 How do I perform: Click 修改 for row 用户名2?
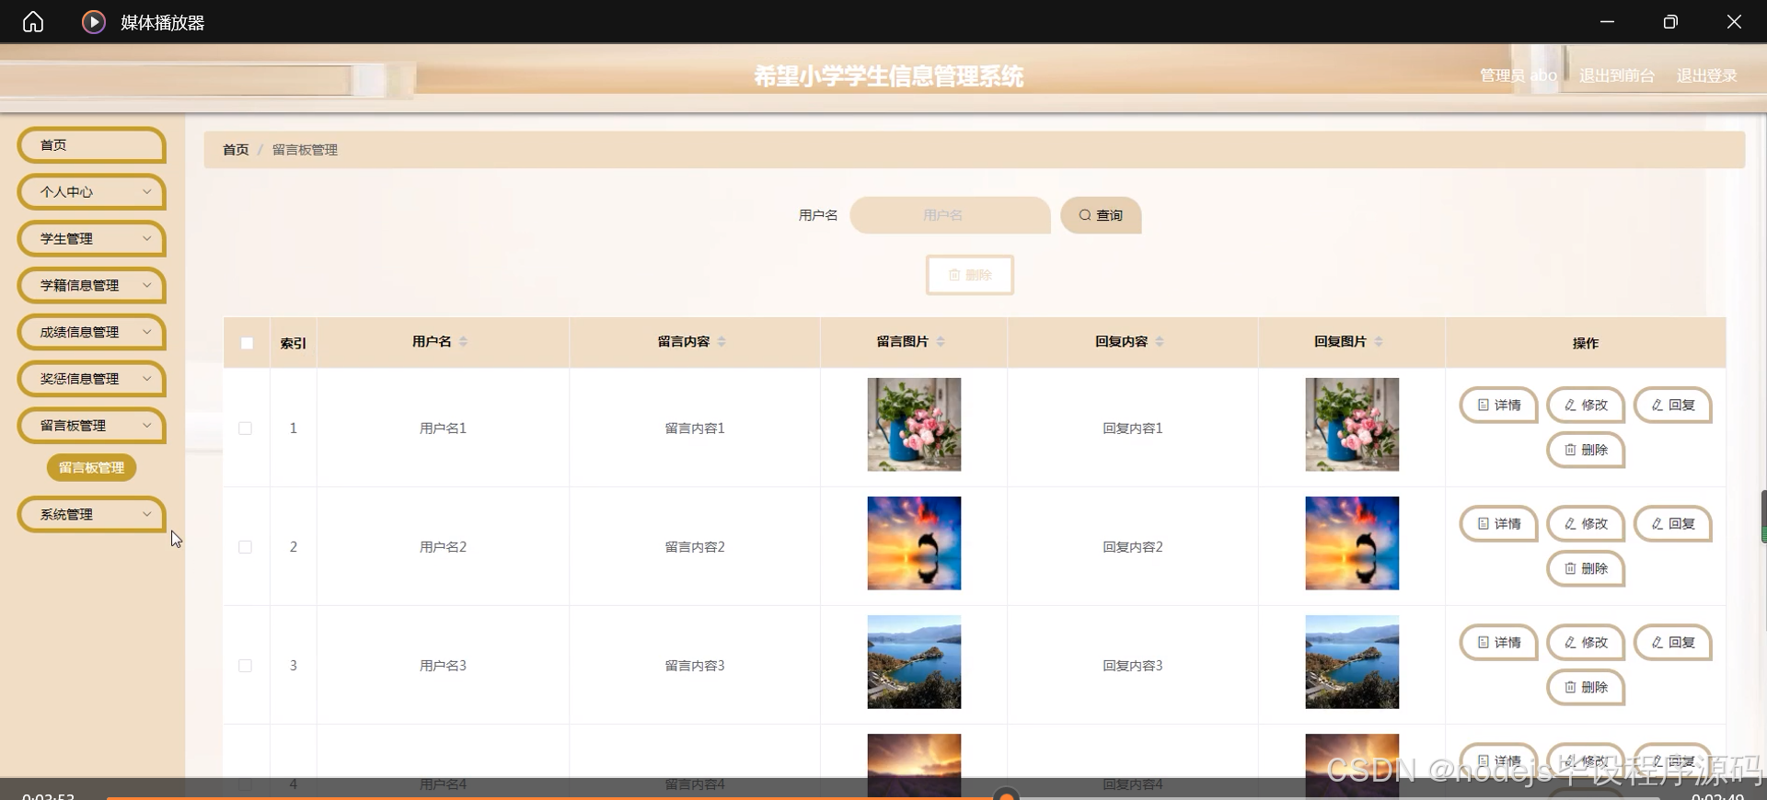(x=1586, y=523)
